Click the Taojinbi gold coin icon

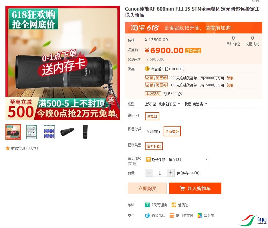147,69
